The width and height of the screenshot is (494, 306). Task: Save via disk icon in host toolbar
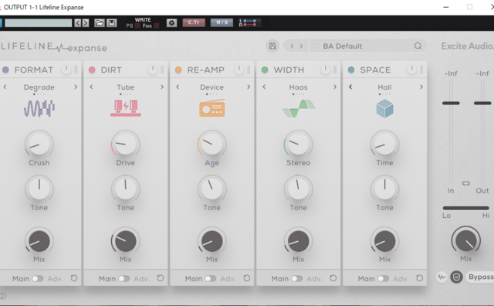[111, 23]
